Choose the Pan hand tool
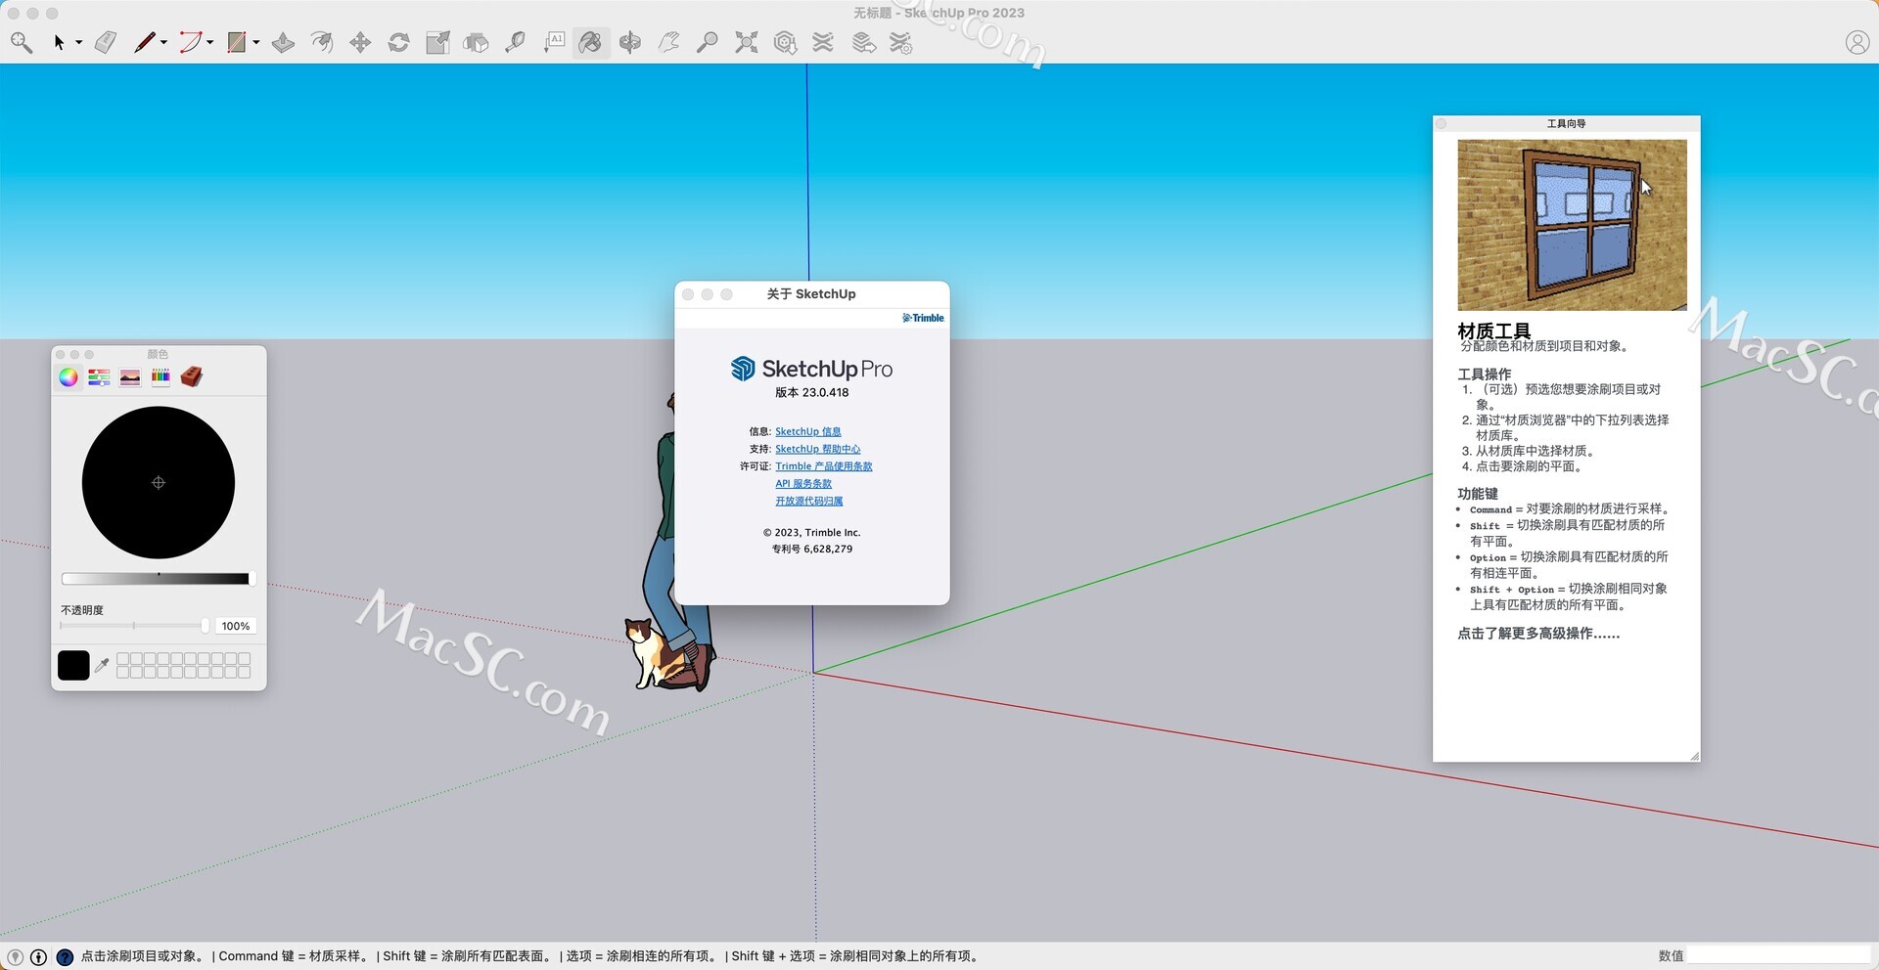The image size is (1879, 970). [669, 42]
